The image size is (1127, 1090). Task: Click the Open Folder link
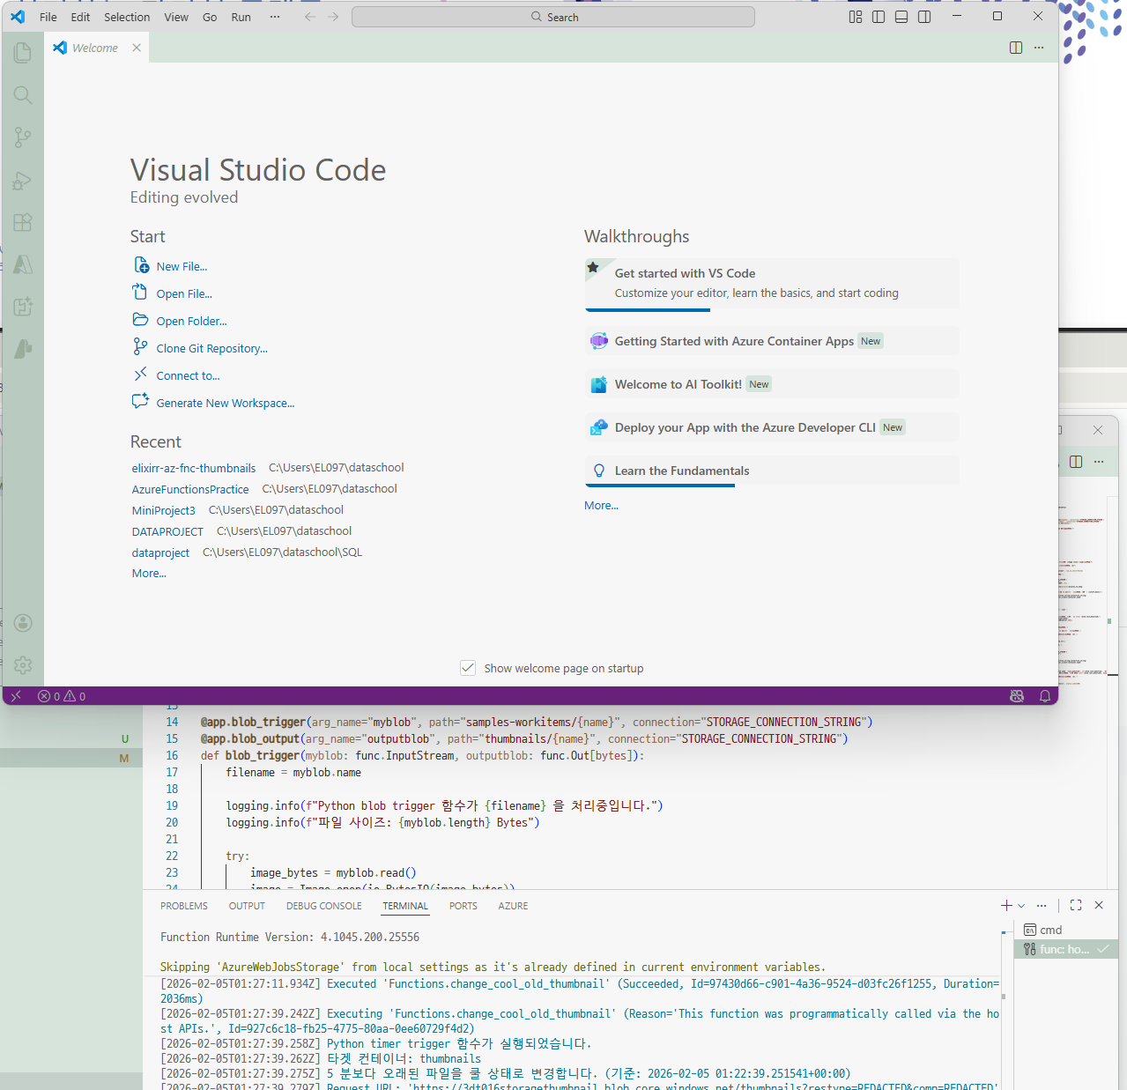pyautogui.click(x=191, y=321)
